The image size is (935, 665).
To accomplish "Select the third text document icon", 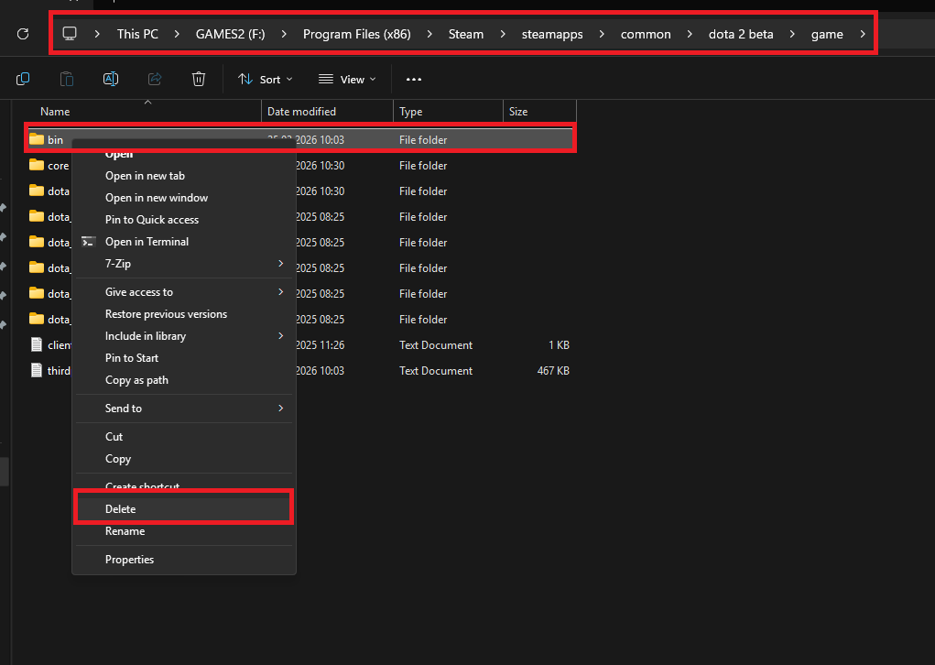I will (x=37, y=370).
